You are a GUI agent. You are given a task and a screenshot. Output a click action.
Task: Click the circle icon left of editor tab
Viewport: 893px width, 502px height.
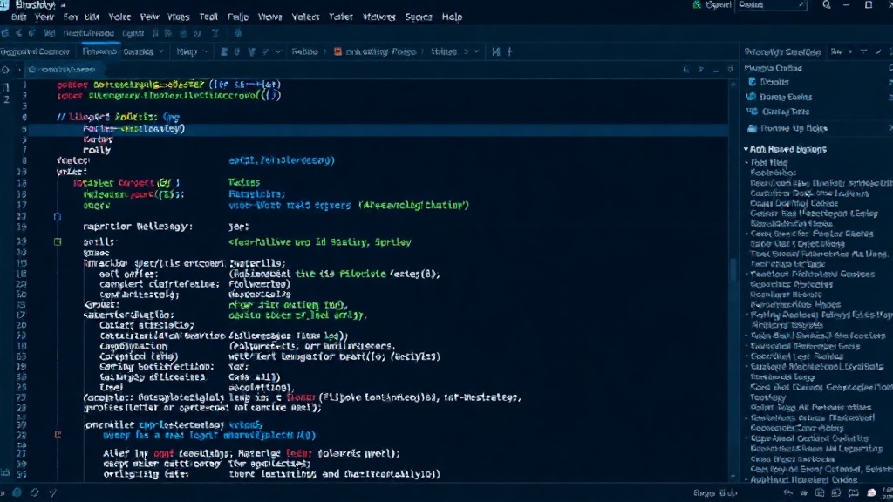point(6,70)
